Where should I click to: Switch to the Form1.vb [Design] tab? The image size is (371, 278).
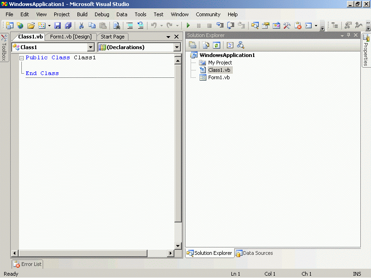(x=71, y=37)
